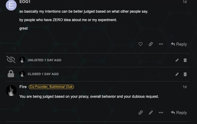
Task: Edit Fire's post with the pencil icon
Action: [151, 113]
